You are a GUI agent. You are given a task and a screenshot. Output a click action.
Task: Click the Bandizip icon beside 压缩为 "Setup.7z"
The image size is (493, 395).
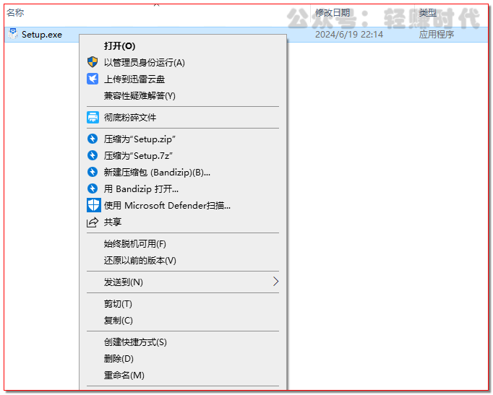(x=93, y=155)
